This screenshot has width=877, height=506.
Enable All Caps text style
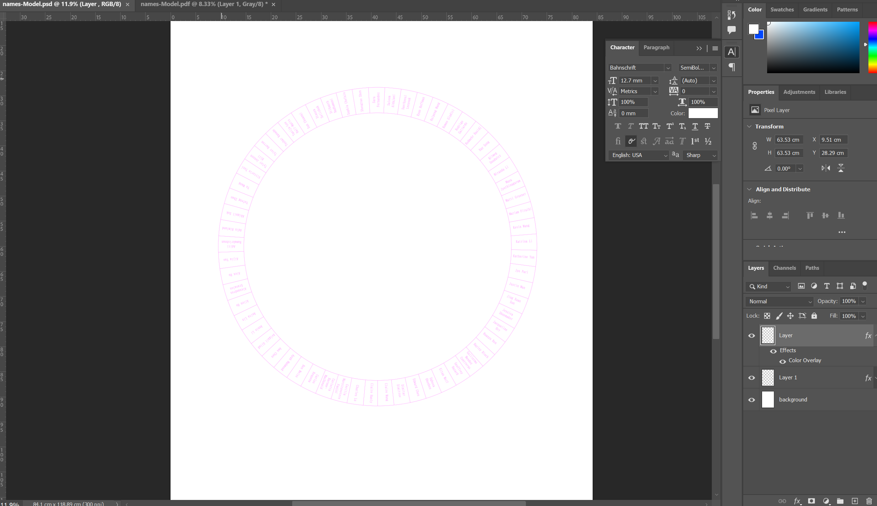(643, 126)
